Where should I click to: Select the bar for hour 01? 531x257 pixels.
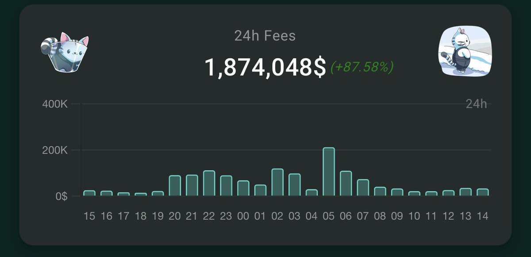pos(261,190)
